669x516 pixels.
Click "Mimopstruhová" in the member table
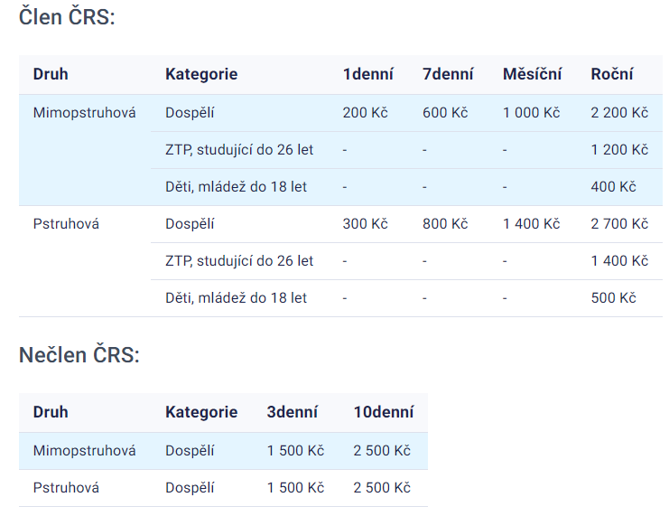(x=84, y=113)
